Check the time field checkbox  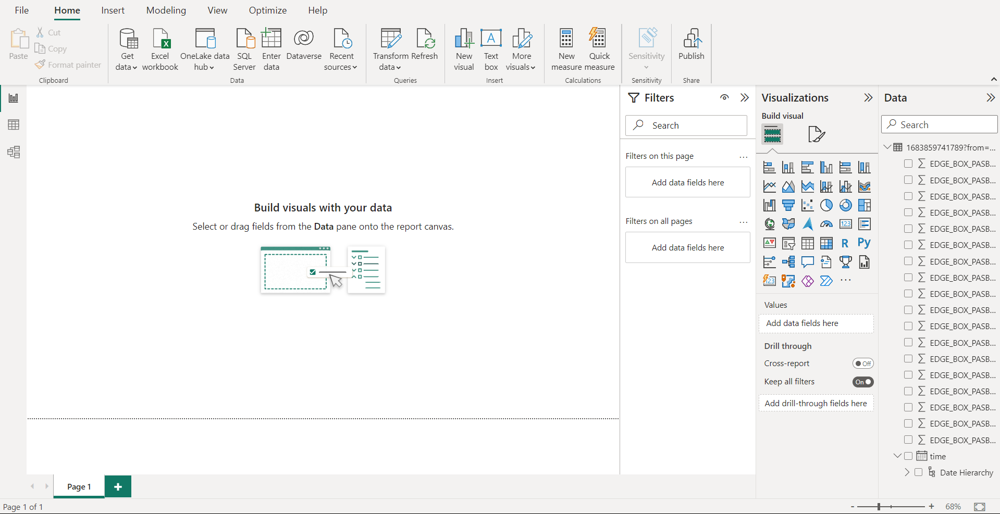(x=908, y=456)
